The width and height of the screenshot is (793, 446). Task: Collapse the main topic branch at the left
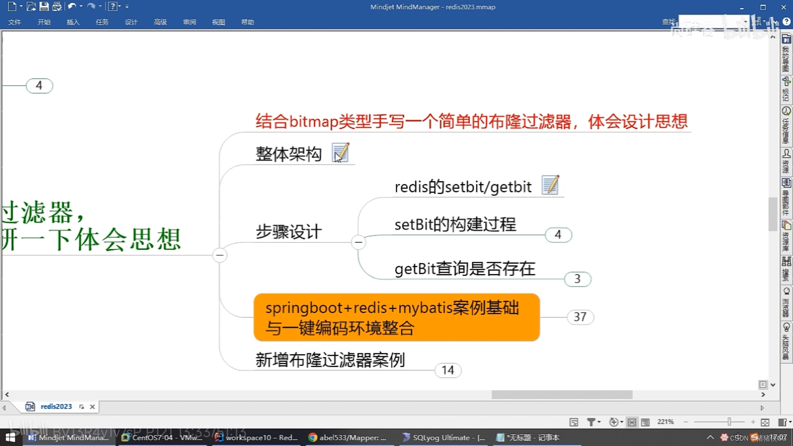point(220,255)
